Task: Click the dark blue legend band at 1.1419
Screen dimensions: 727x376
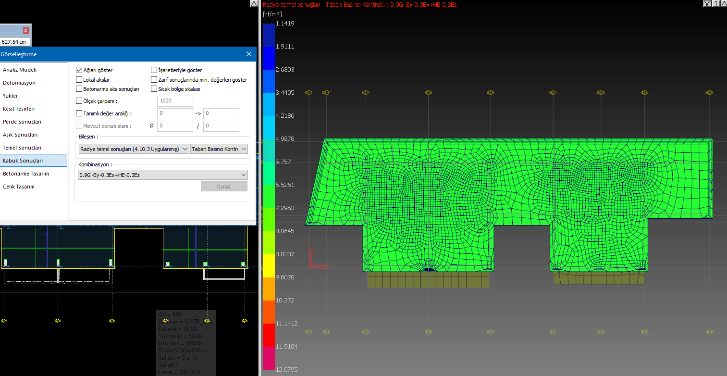Action: [269, 35]
